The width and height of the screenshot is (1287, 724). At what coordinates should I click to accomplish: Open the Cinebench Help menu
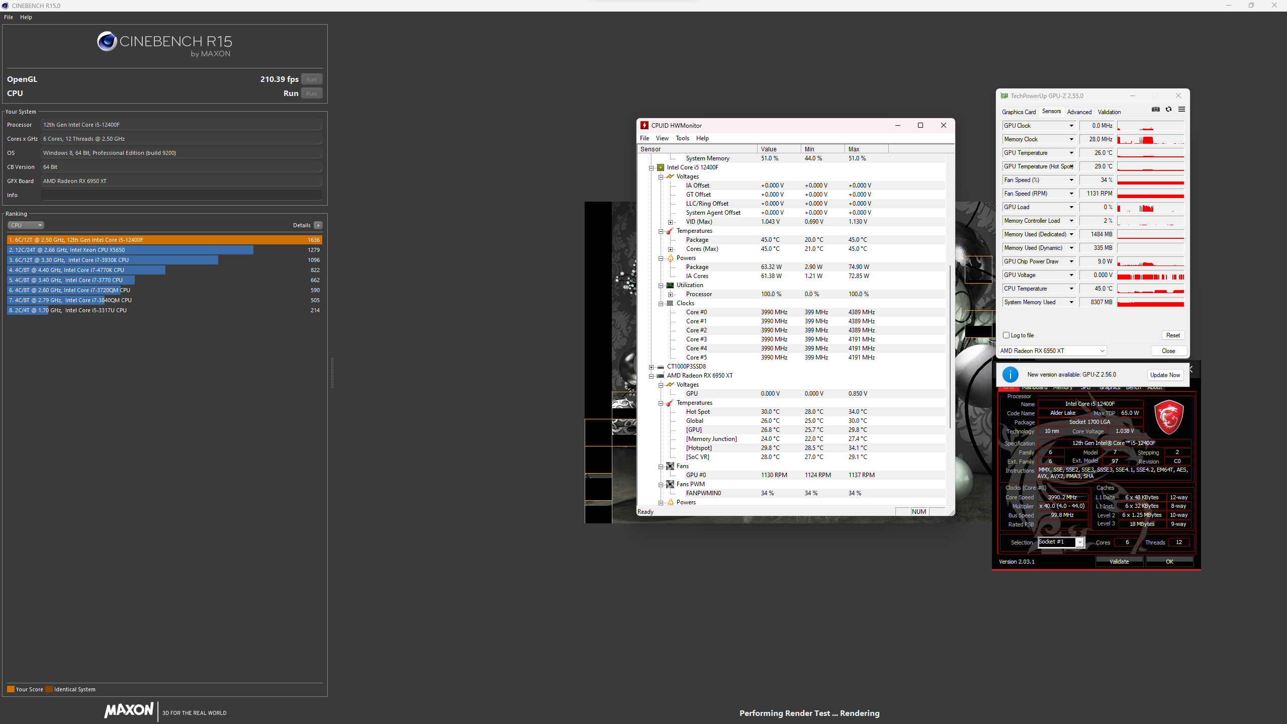(26, 17)
